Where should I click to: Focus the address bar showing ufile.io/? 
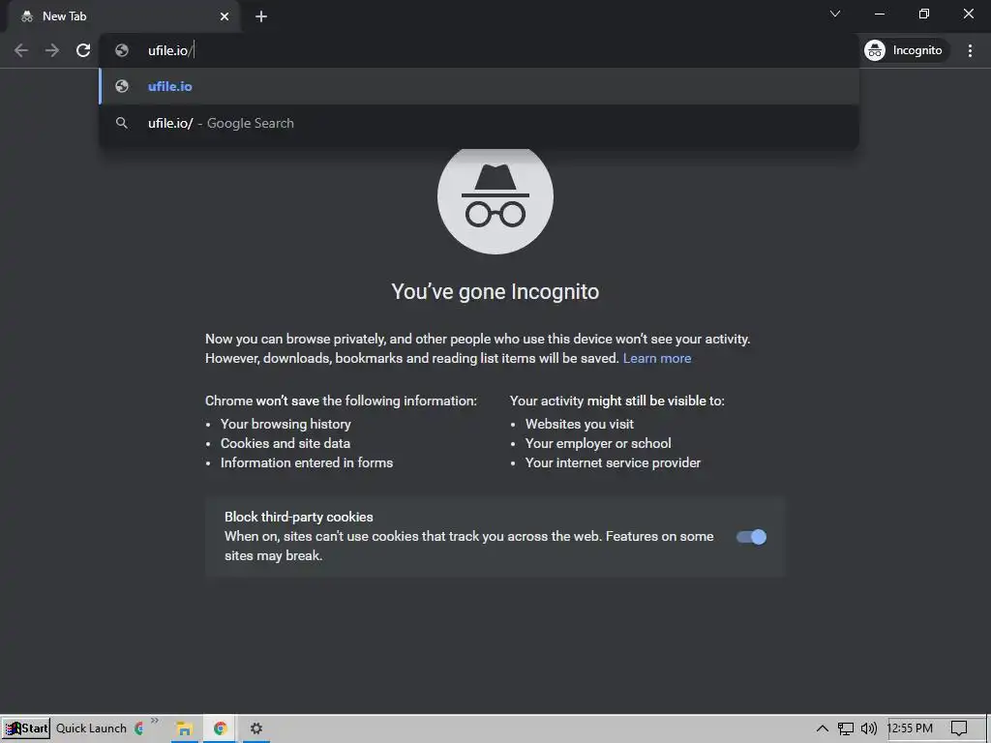(x=479, y=50)
